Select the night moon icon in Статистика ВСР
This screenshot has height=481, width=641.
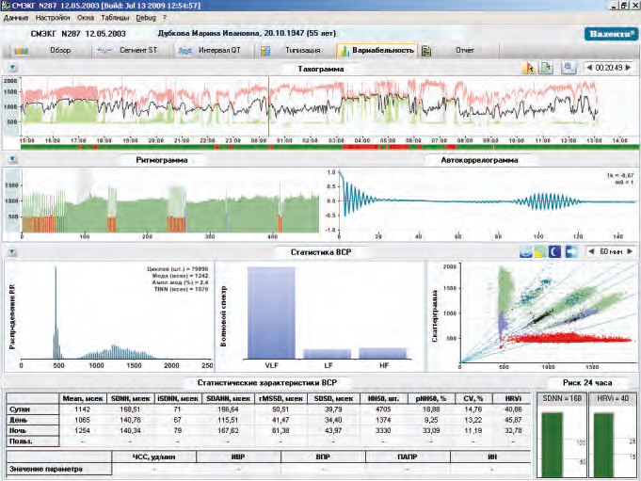click(x=556, y=251)
